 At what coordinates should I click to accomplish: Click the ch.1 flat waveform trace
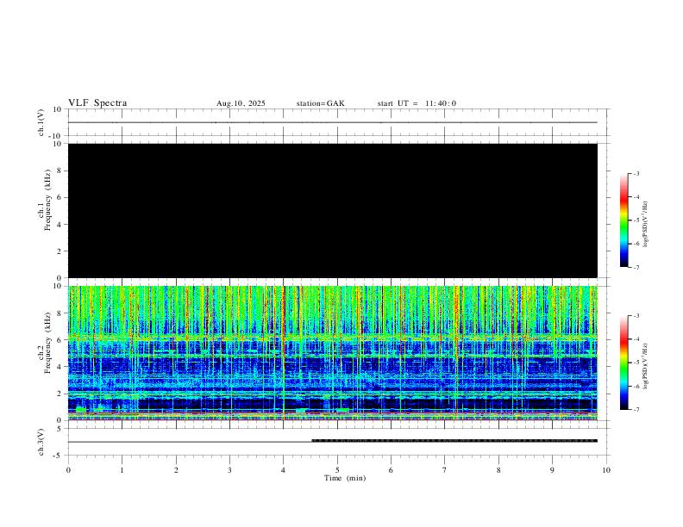(333, 122)
